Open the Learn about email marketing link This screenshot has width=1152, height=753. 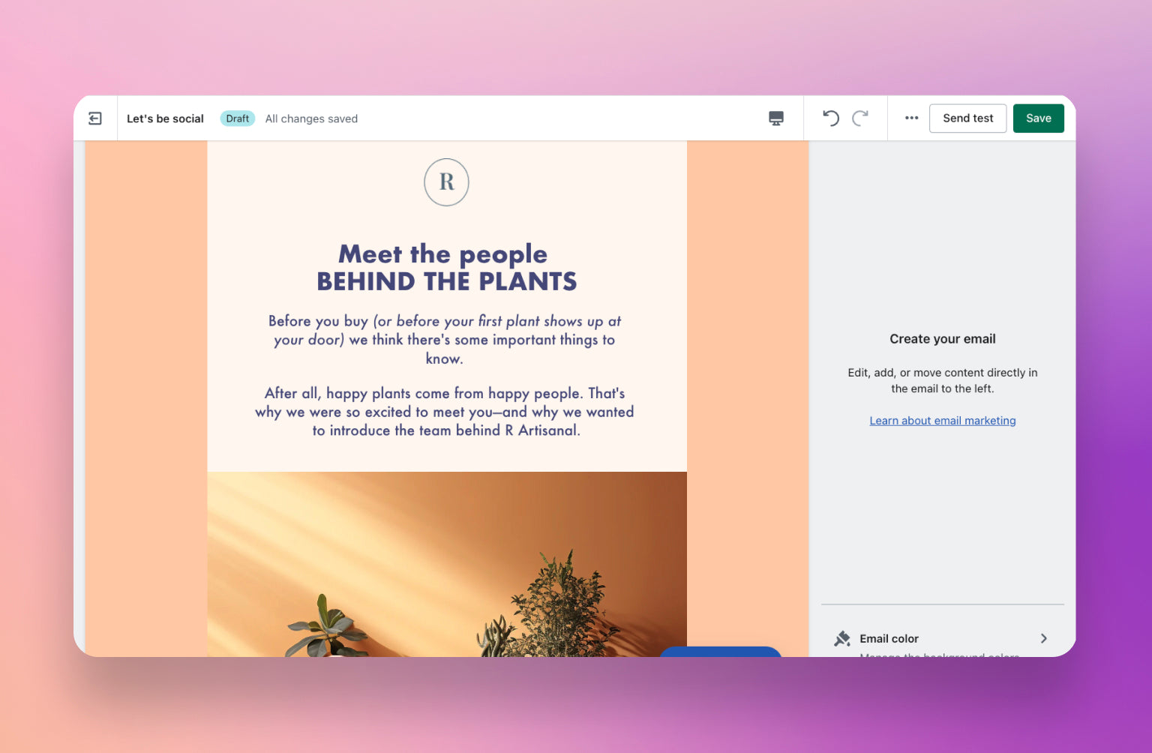(942, 420)
